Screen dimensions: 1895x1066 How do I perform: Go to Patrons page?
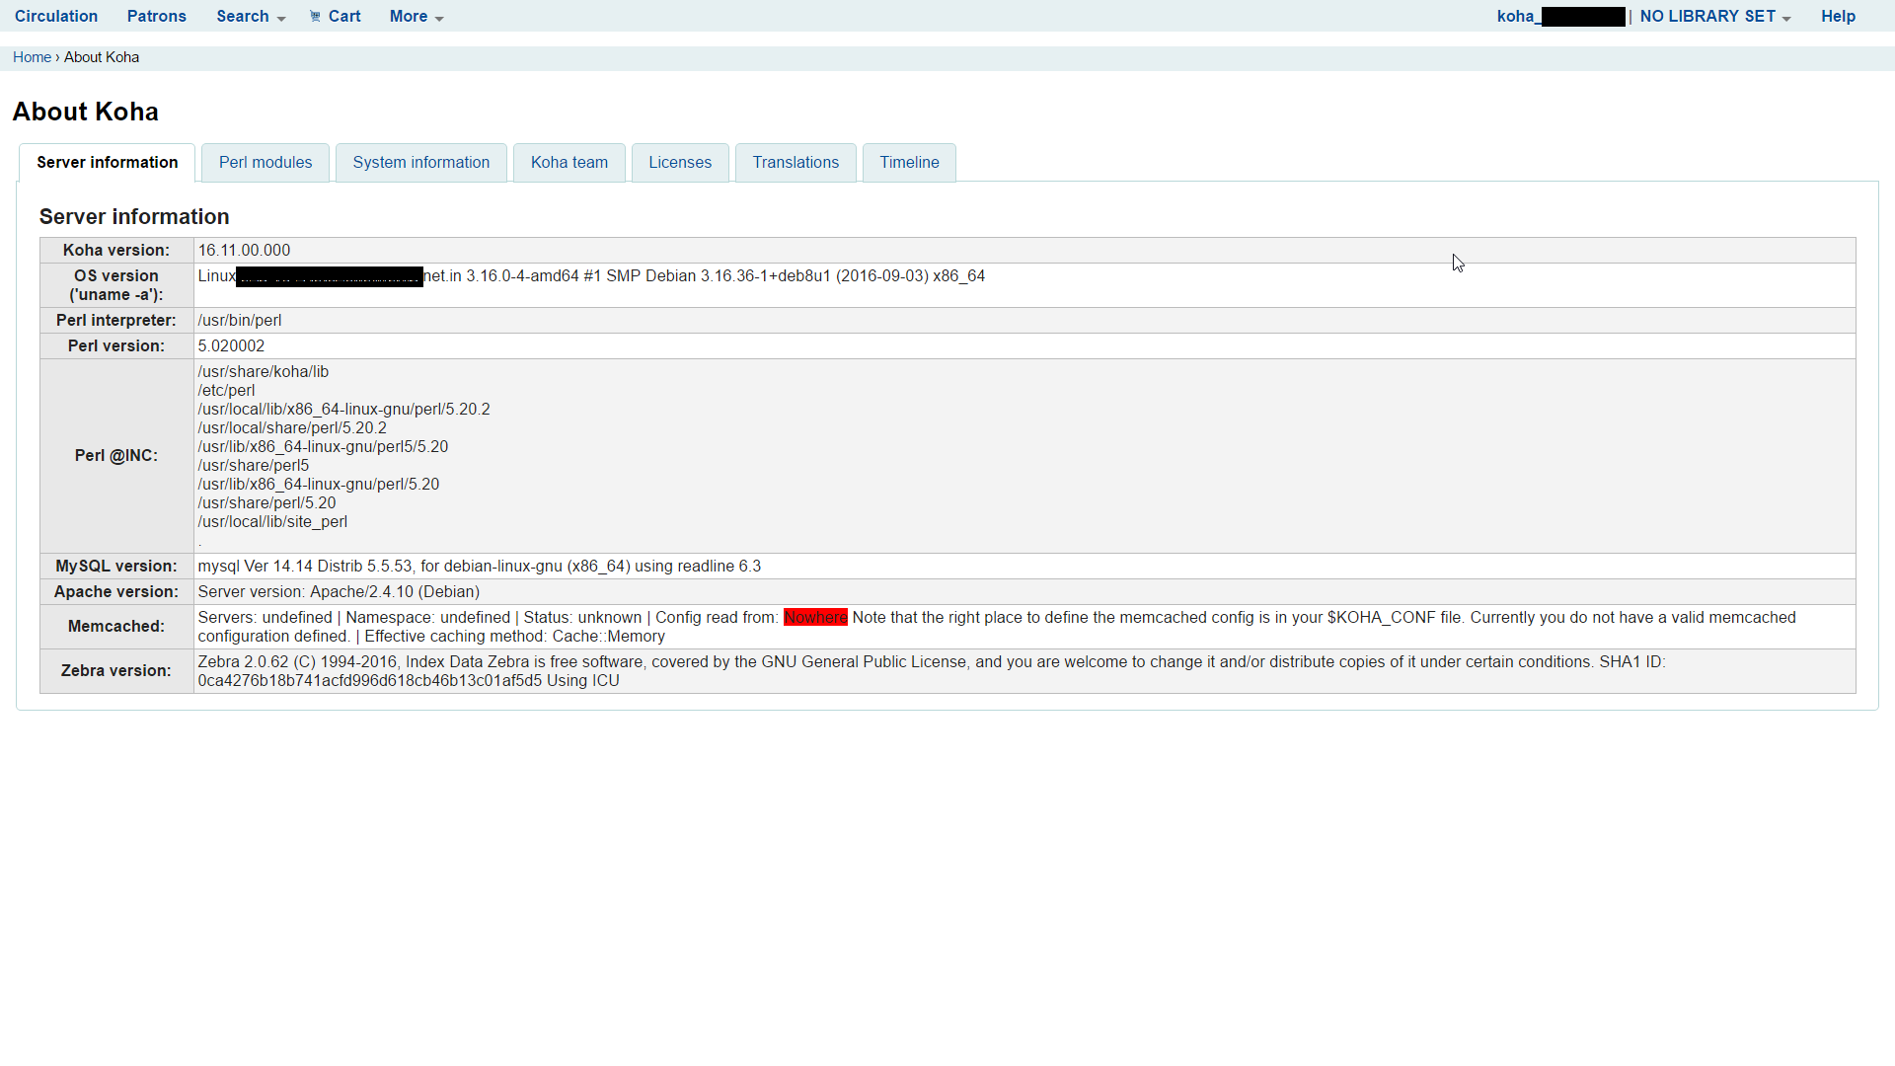point(157,16)
